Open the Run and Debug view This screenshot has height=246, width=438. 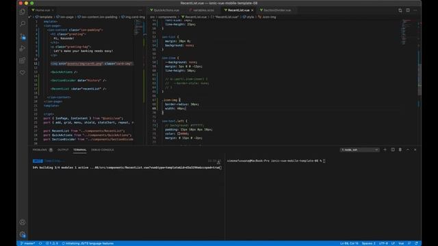(x=23, y=49)
